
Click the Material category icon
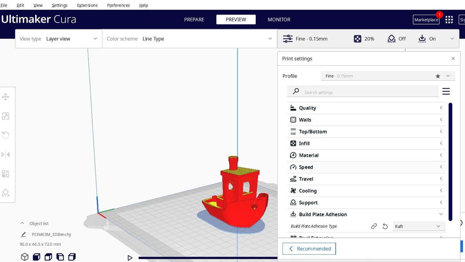[293, 155]
